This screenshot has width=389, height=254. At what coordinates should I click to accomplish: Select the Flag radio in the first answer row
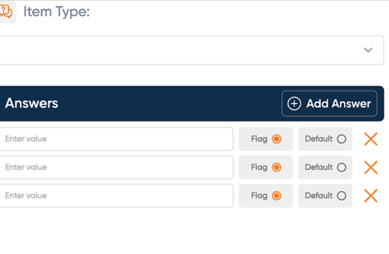click(x=276, y=139)
